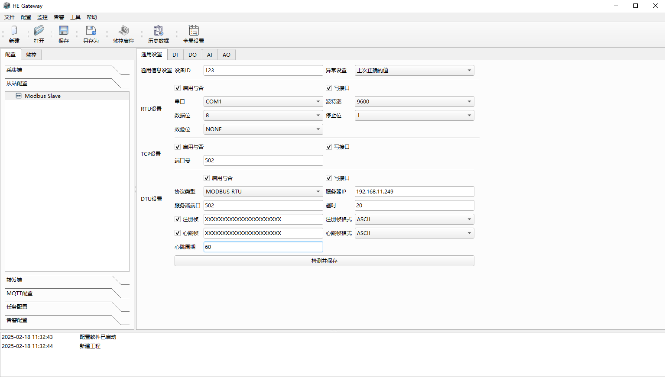Click the 检测并保存 button
Image resolution: width=665 pixels, height=377 pixels.
tap(324, 261)
